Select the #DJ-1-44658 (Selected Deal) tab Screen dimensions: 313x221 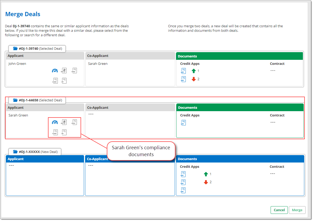37,100
